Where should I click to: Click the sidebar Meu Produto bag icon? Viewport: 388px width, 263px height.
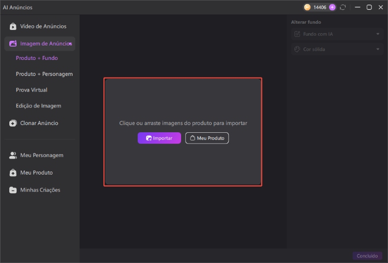tap(13, 173)
